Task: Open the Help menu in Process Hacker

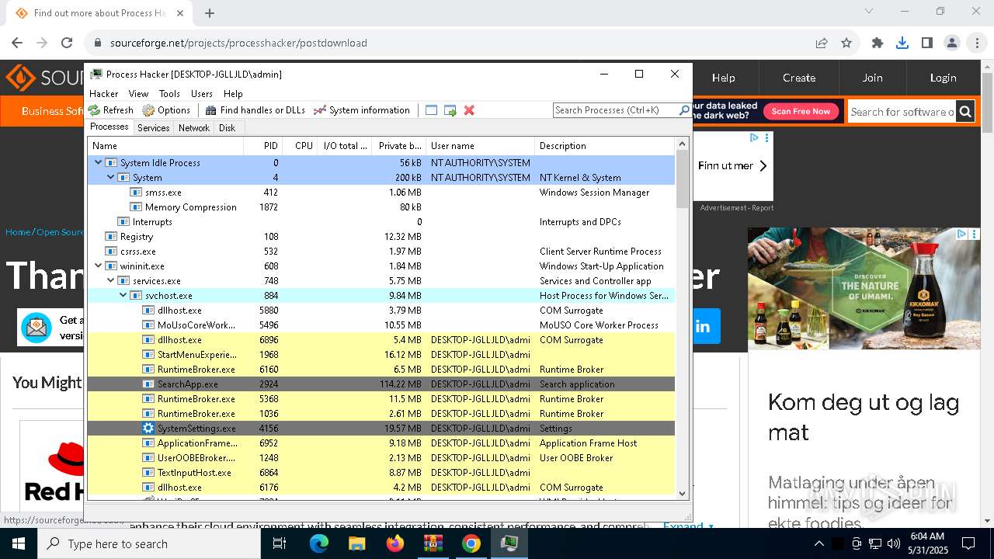Action: point(233,93)
